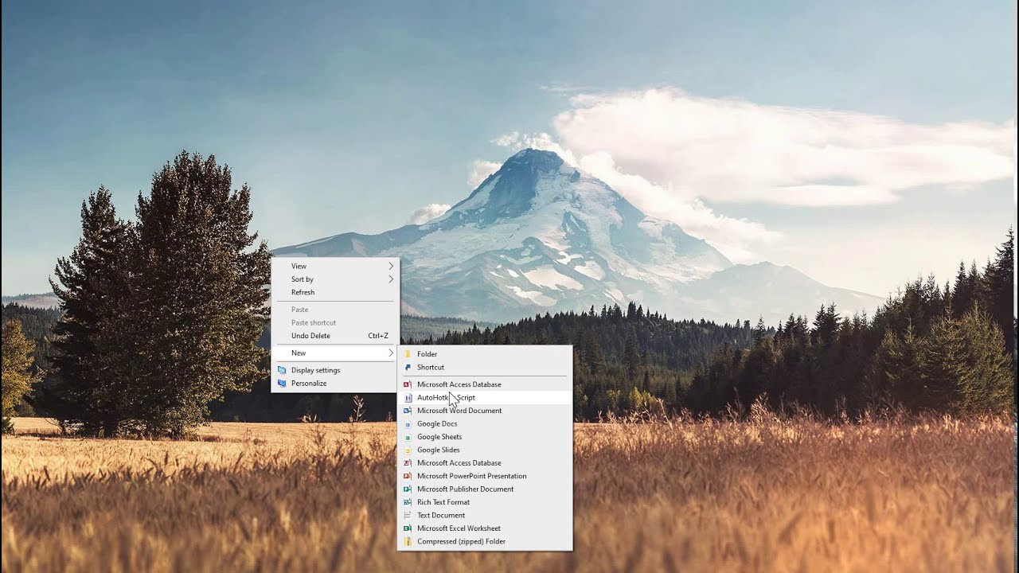Select Undo Delete in context menu
The width and height of the screenshot is (1019, 573).
[335, 336]
